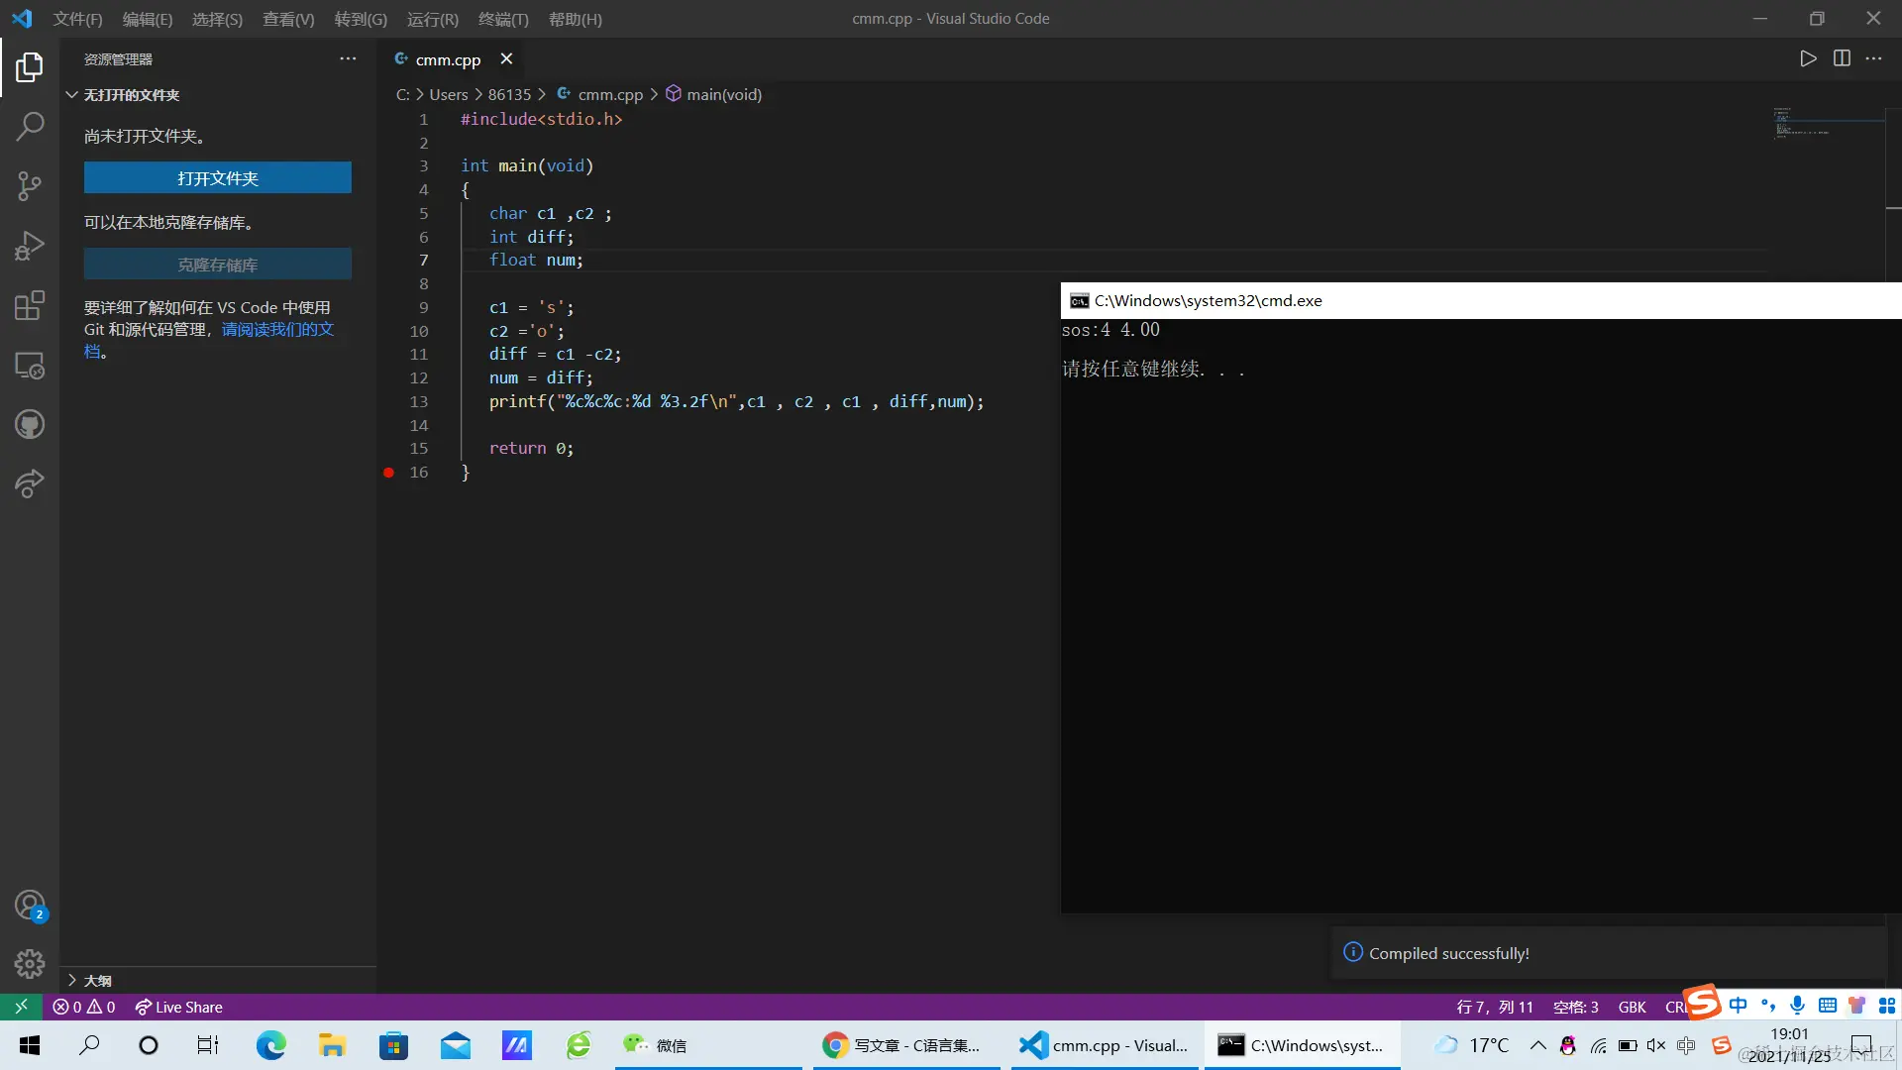The image size is (1902, 1070).
Task: Open the Extensions view icon
Action: (30, 305)
